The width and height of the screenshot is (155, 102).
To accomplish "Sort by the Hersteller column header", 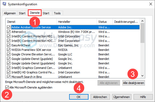I will coord(77,22).
